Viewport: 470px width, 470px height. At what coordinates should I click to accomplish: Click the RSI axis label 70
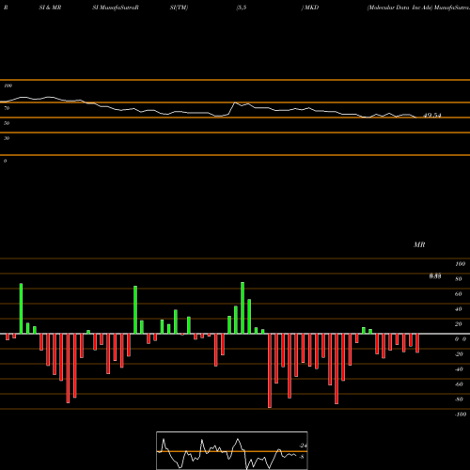7,108
